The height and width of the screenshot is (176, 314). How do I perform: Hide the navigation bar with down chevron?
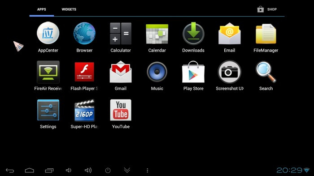(x=127, y=170)
